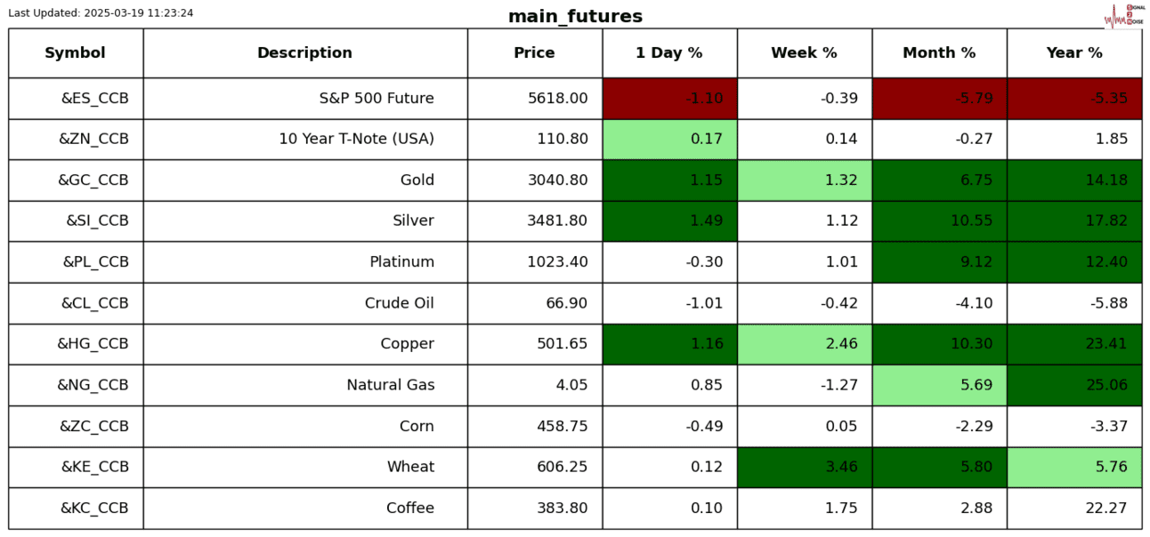The width and height of the screenshot is (1150, 537).
Task: Click the Wheat 3.46 Week % cell
Action: click(x=804, y=467)
